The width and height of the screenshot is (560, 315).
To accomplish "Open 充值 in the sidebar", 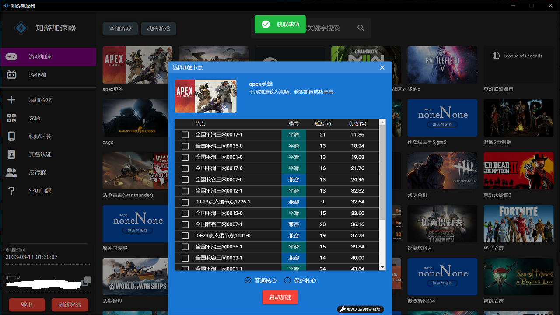I will 48,118.
